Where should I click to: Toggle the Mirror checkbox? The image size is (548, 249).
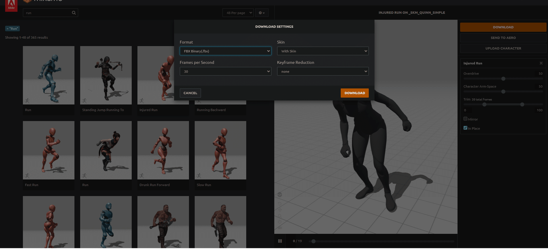pos(465,119)
